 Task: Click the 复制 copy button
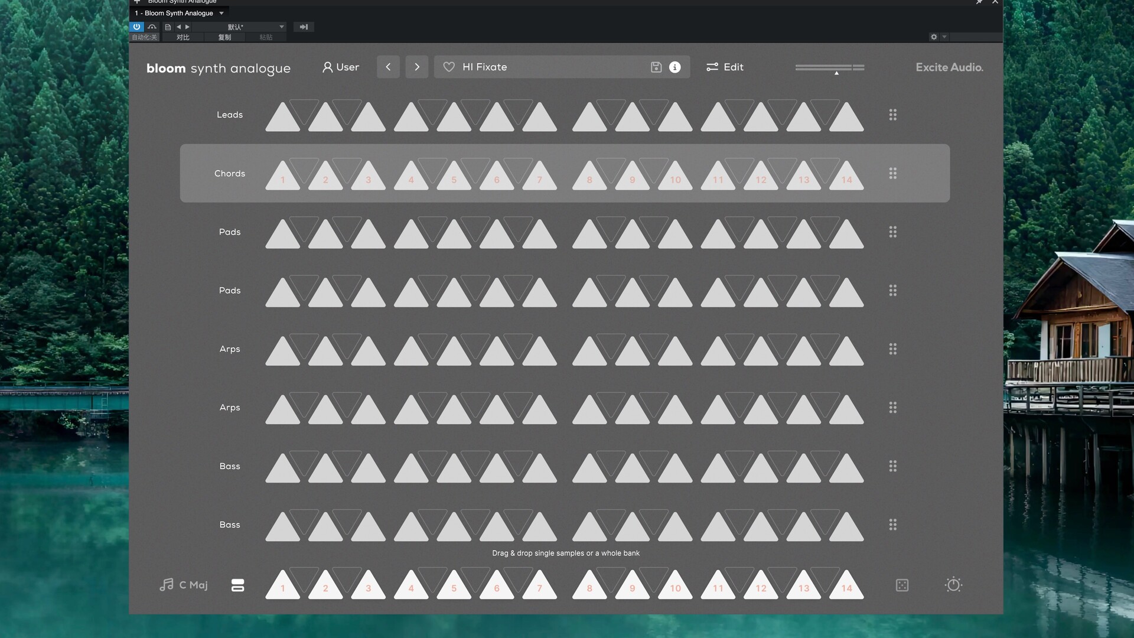(x=224, y=37)
